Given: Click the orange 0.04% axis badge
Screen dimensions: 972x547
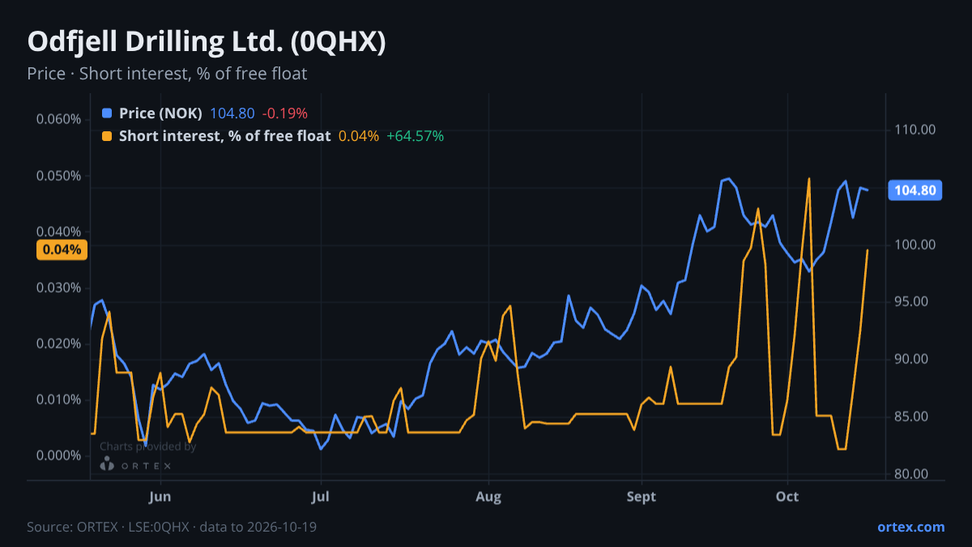Looking at the screenshot, I should (x=62, y=250).
